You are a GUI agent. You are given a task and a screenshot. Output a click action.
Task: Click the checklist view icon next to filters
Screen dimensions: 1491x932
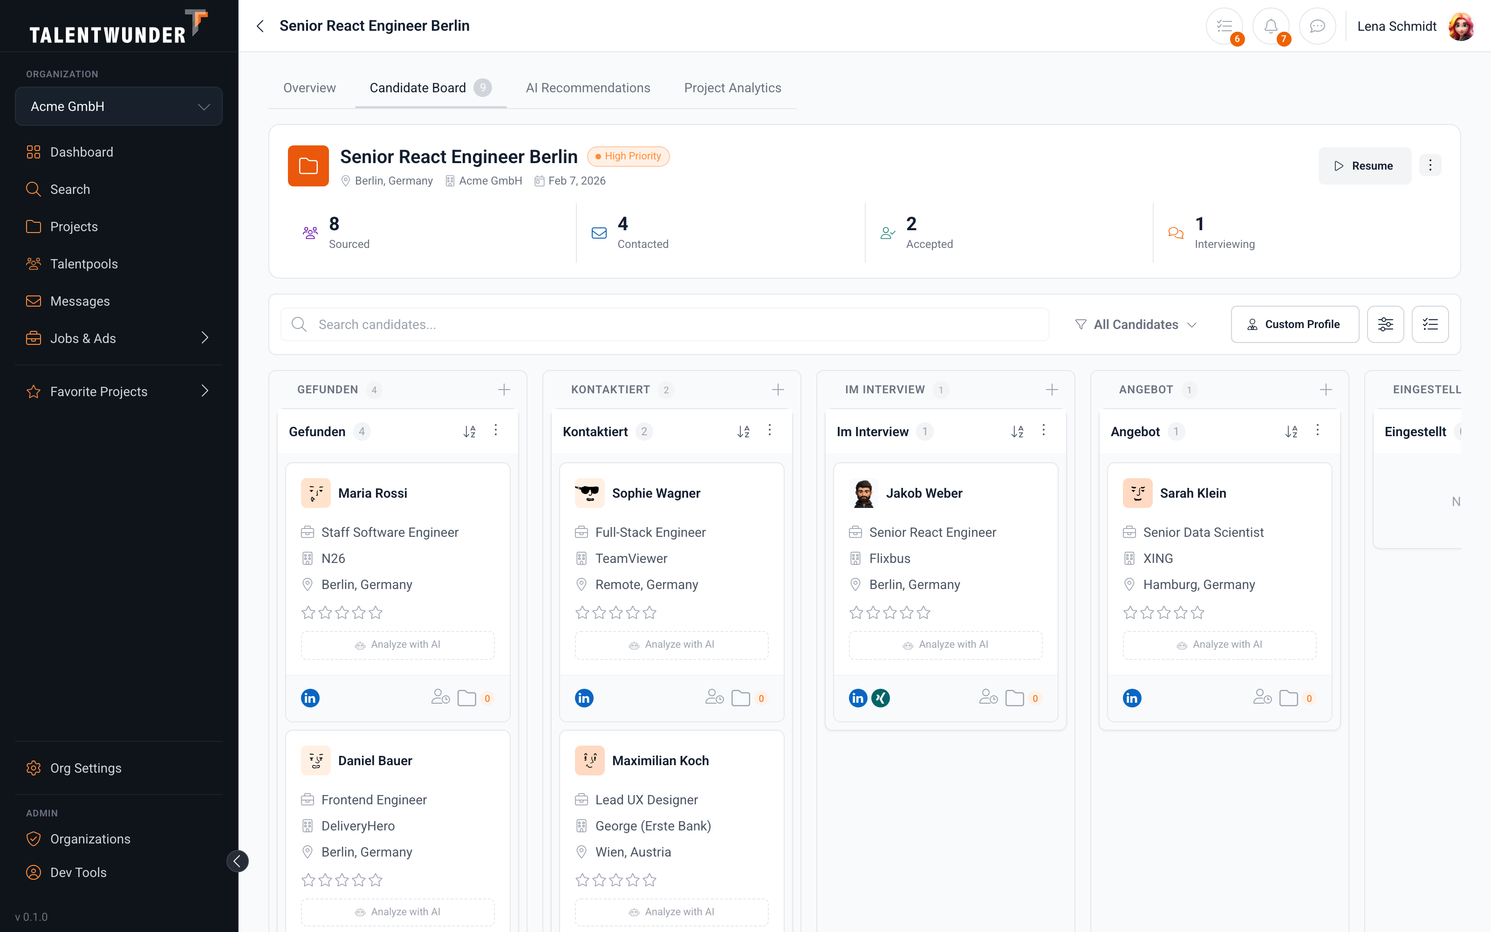click(x=1430, y=324)
